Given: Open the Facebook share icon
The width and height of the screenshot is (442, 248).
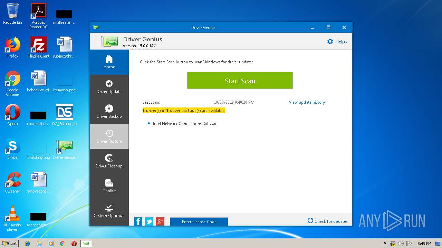Looking at the screenshot, I should pyautogui.click(x=138, y=221).
